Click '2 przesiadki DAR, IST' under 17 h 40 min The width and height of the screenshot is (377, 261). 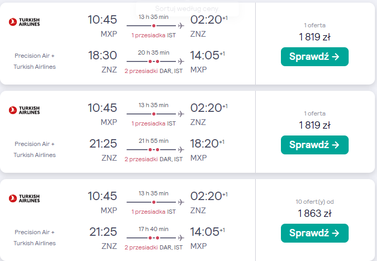click(x=154, y=247)
